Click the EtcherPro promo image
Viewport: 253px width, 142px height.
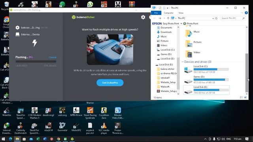[110, 50]
